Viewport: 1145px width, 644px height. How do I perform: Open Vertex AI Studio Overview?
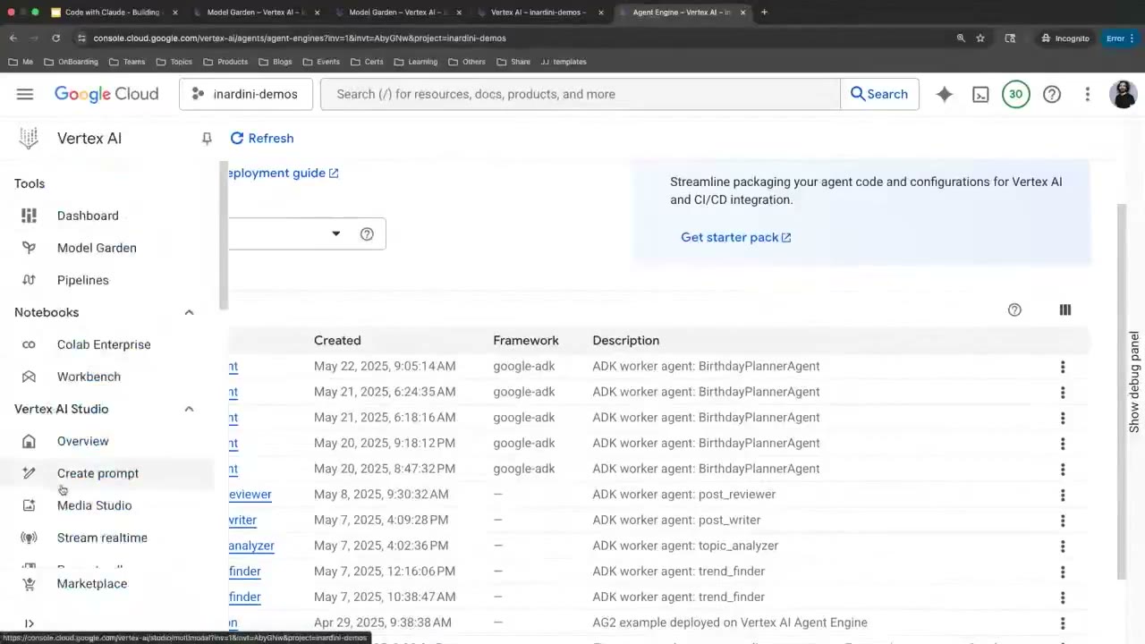82,441
